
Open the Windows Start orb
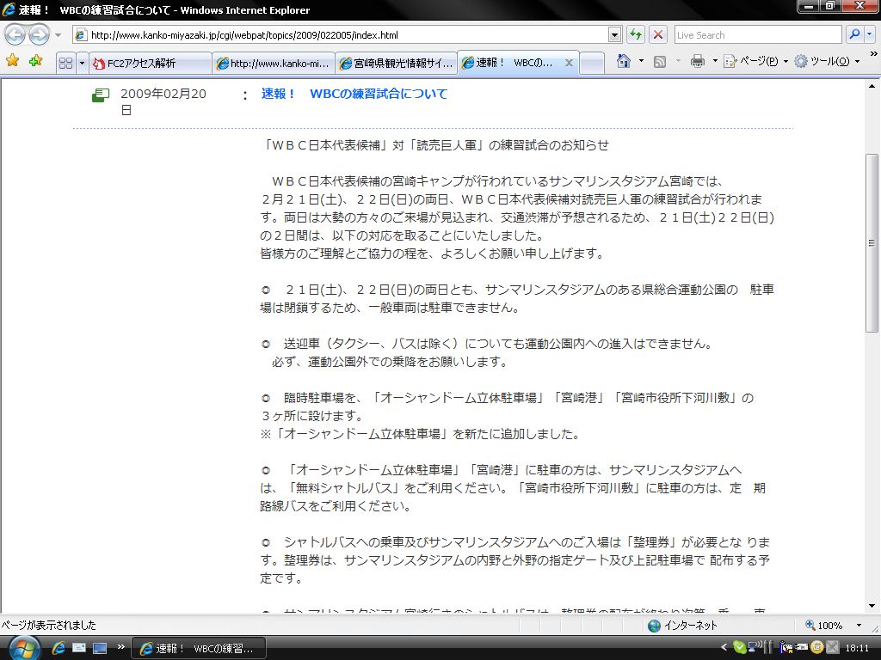click(23, 648)
